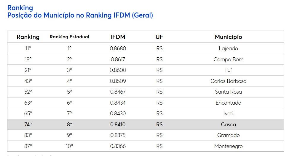Click the 74º ranking cell

click(28, 125)
